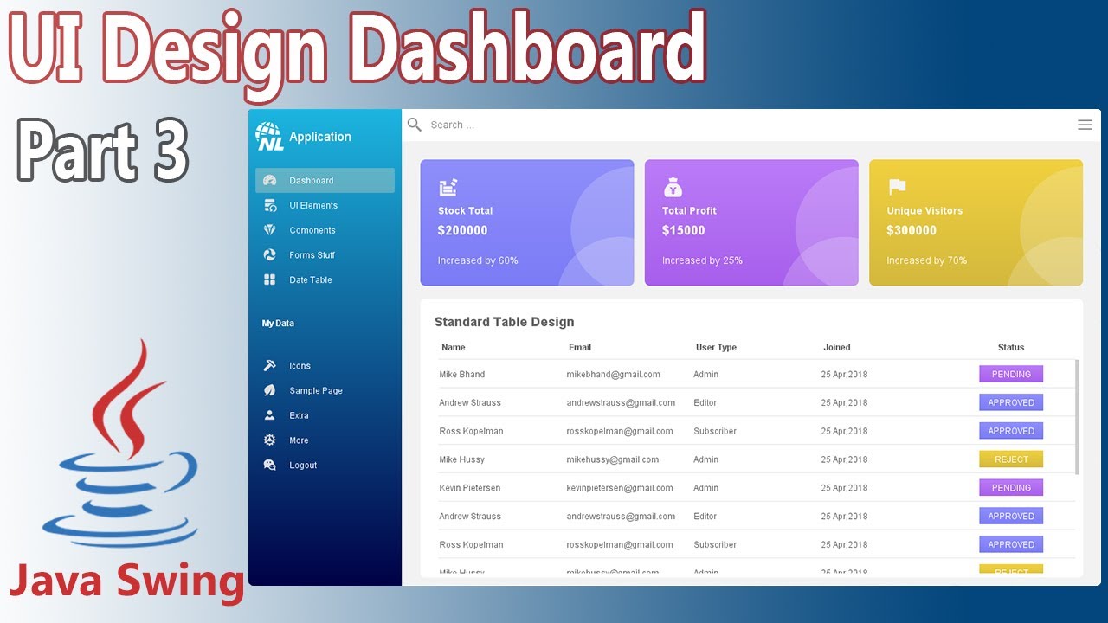The image size is (1108, 623).
Task: Click mikebhand@gmail.com email cell
Action: click(614, 375)
